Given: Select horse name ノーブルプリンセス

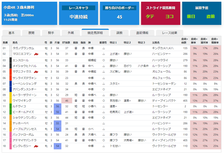Looking at the screenshot, I should click(24, 129).
